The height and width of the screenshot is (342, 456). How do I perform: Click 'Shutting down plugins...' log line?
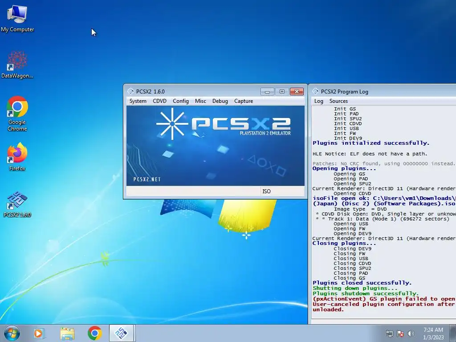click(x=355, y=288)
